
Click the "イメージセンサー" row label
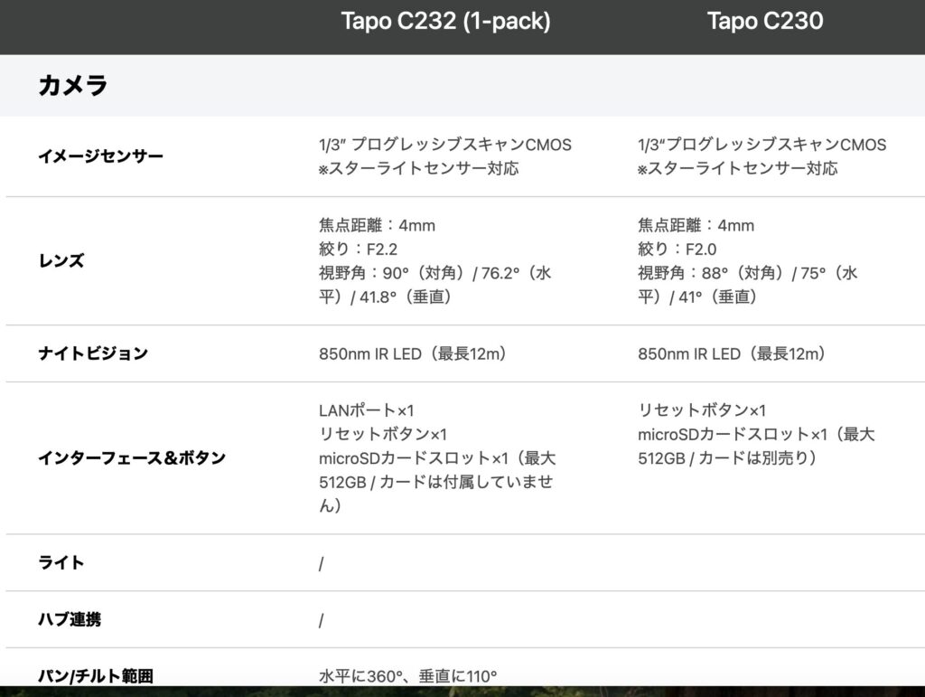[x=100, y=156]
